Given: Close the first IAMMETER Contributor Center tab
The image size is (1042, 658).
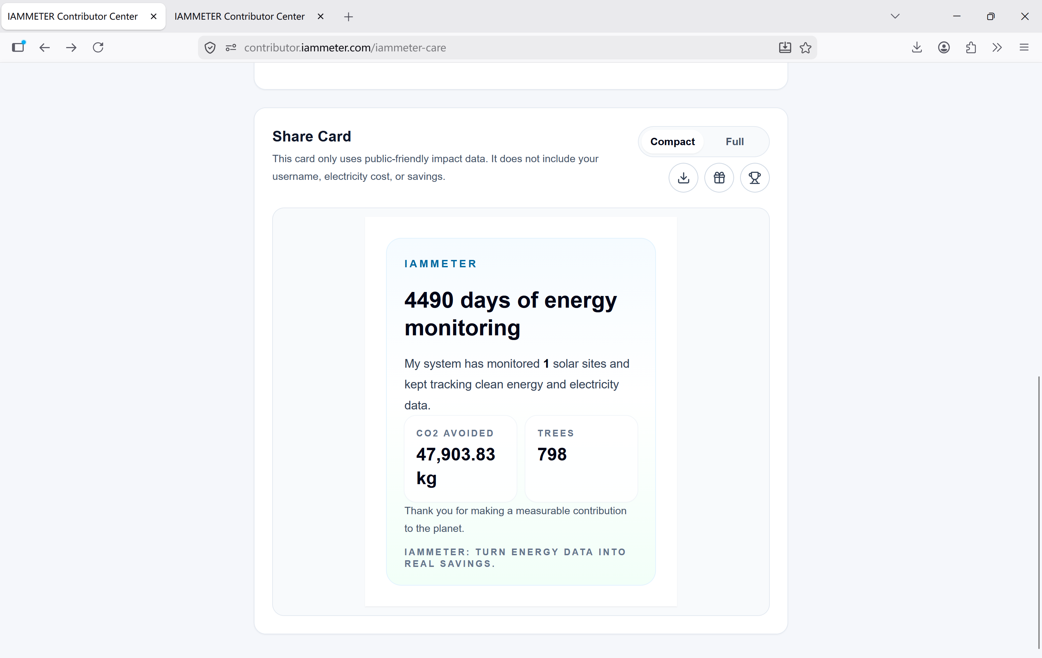Looking at the screenshot, I should click(x=153, y=16).
